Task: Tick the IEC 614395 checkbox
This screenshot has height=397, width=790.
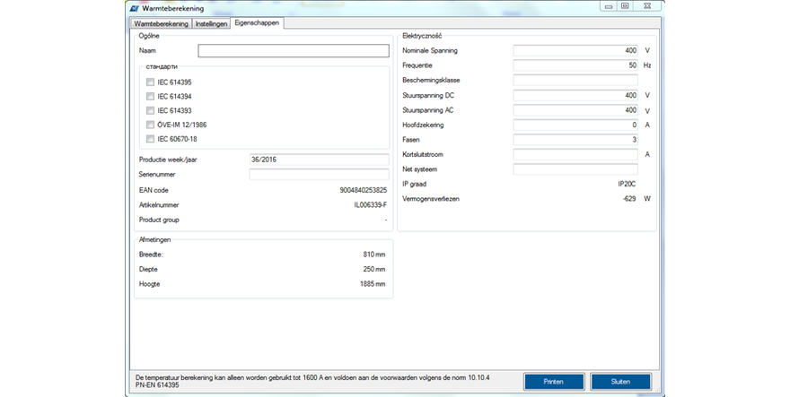Action: pos(150,82)
